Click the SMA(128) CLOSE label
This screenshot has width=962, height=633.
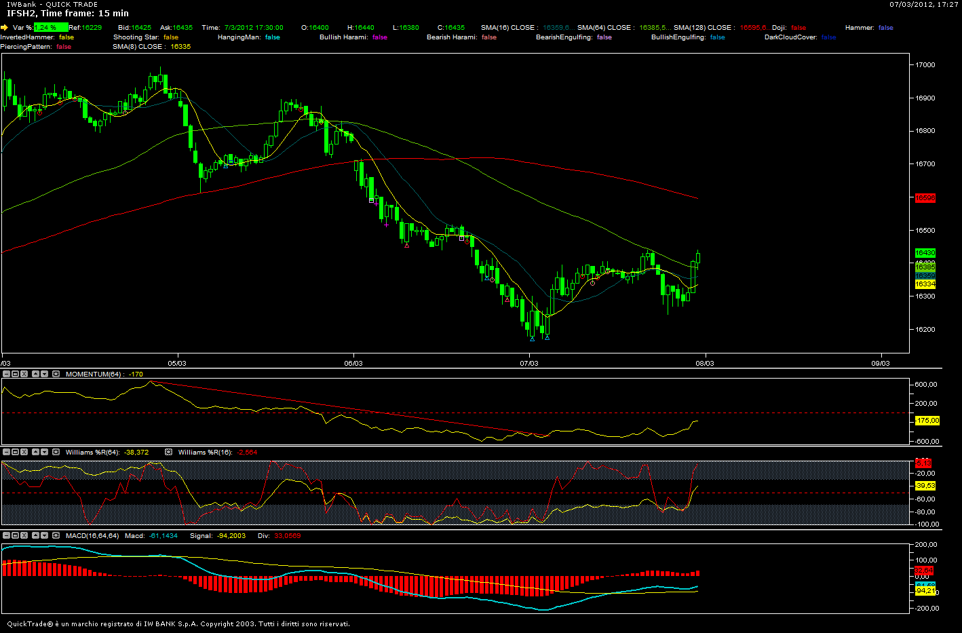tap(704, 28)
